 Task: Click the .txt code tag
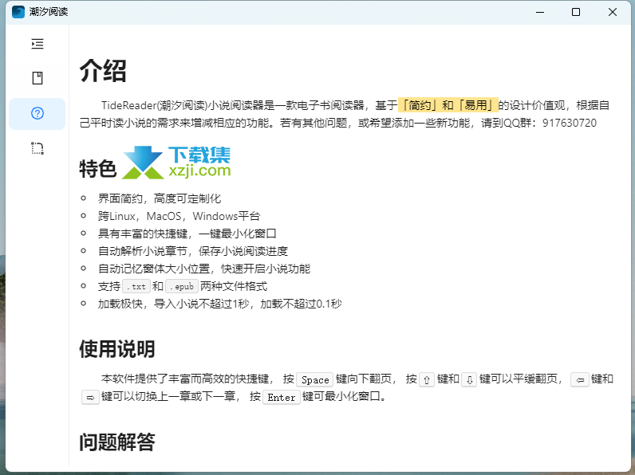pyautogui.click(x=136, y=286)
